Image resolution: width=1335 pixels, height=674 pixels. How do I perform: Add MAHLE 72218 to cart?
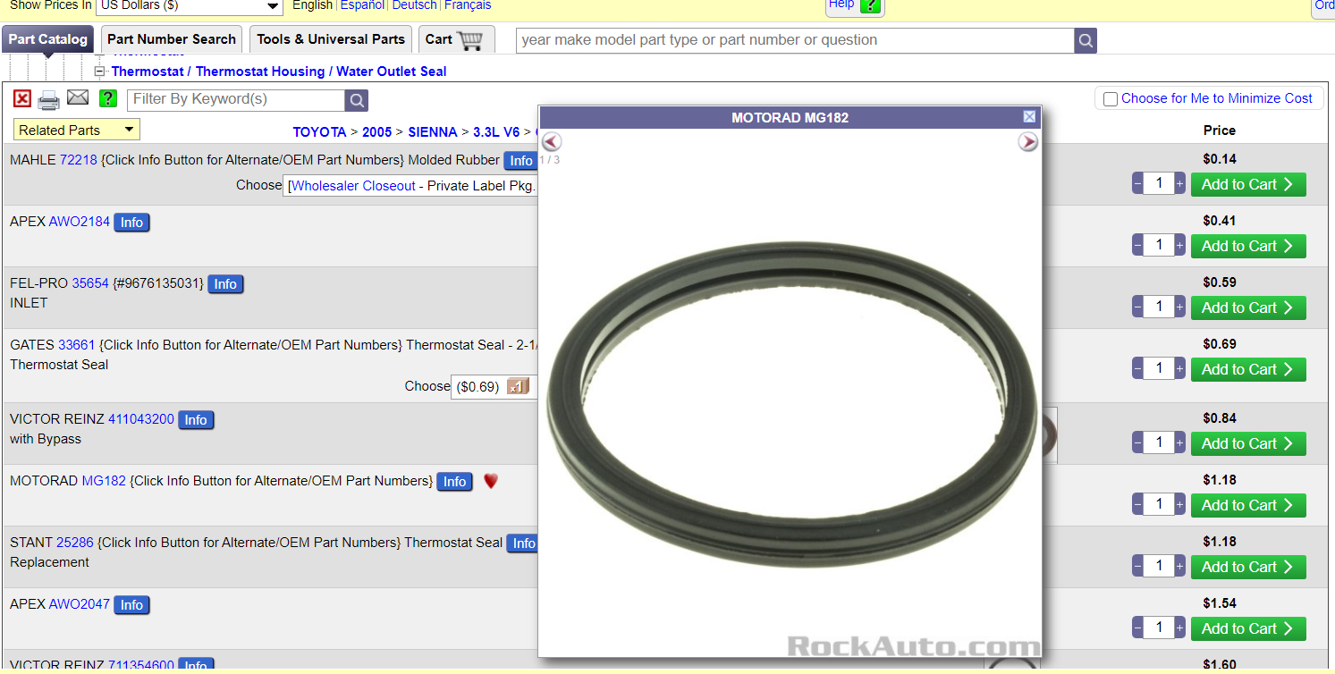1248,185
